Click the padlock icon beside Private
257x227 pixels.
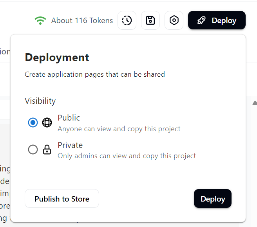(x=47, y=150)
